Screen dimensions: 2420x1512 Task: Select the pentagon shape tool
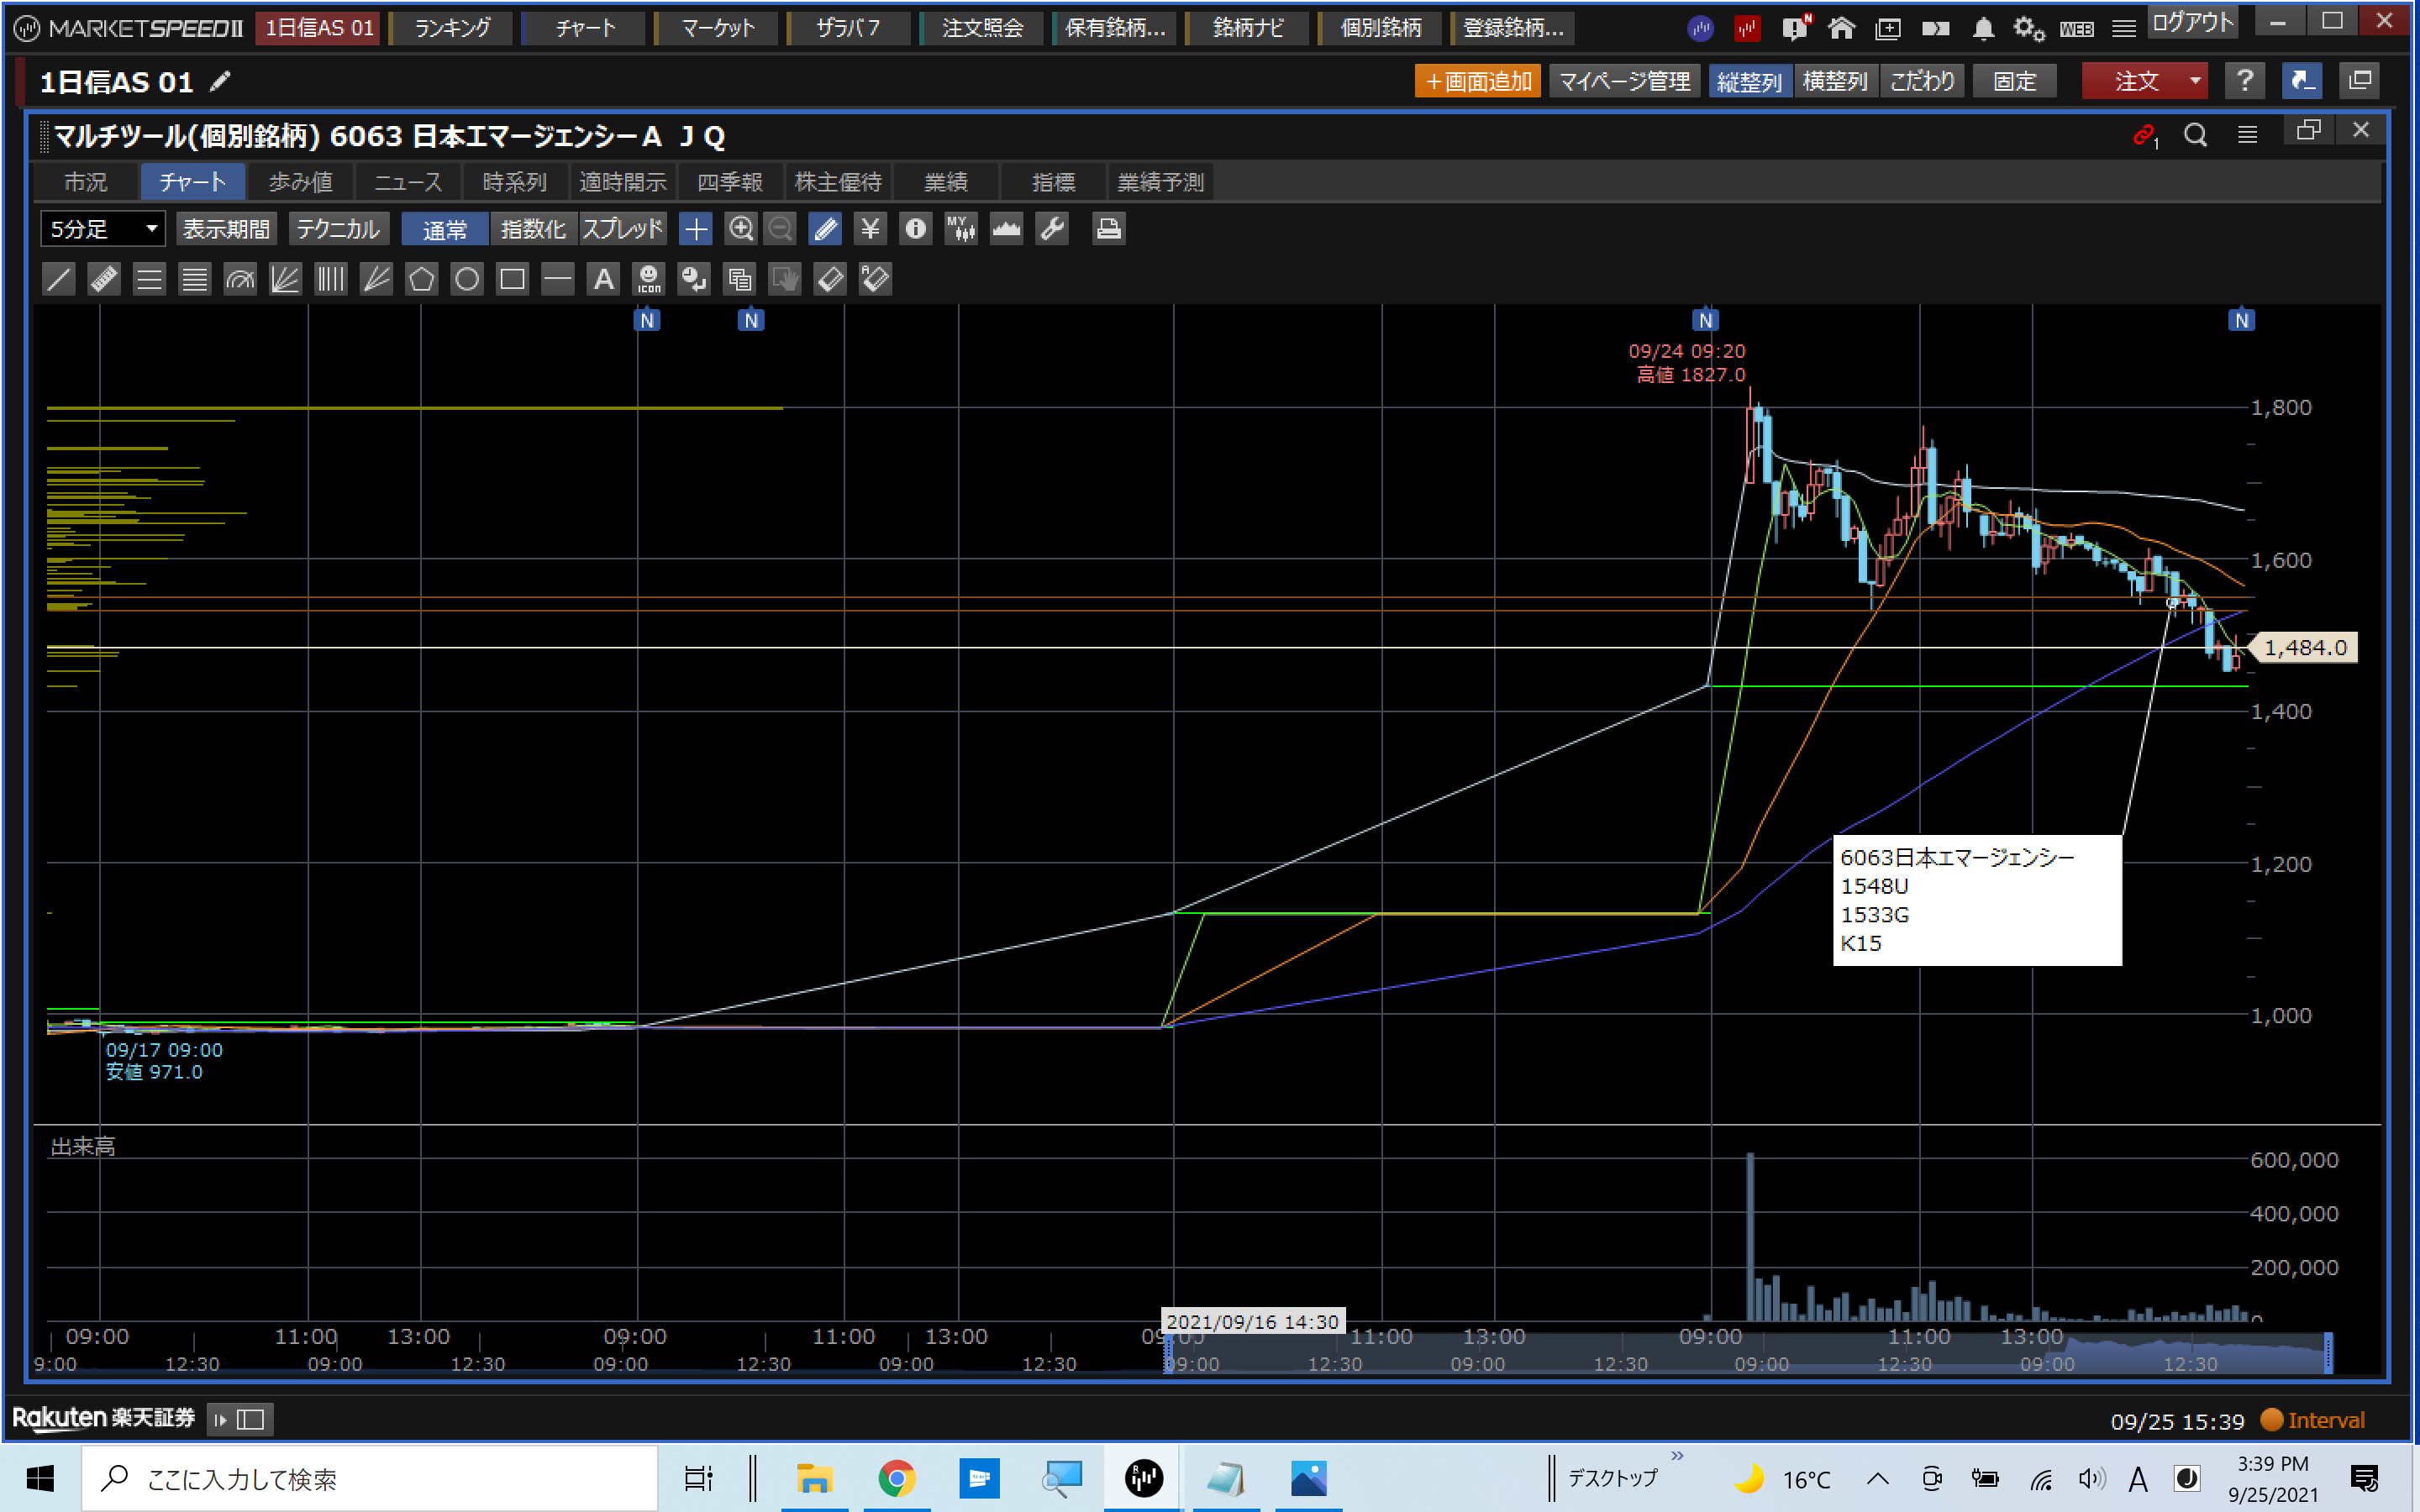421,279
